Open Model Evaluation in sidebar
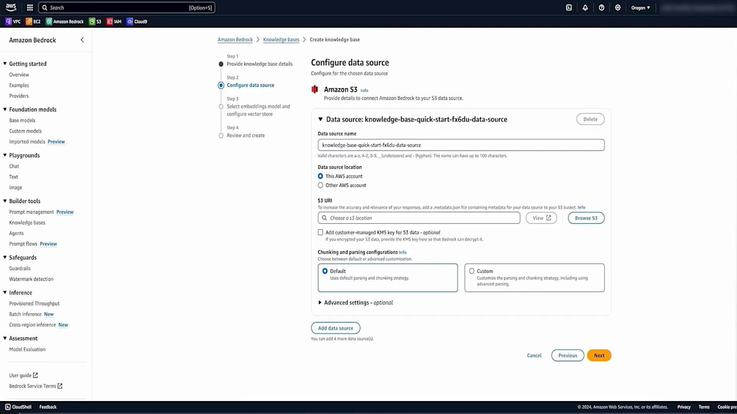This screenshot has height=414, width=737. [27, 350]
